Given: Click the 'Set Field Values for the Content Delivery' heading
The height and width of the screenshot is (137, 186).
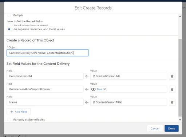Looking at the screenshot, I should coord(38,64).
